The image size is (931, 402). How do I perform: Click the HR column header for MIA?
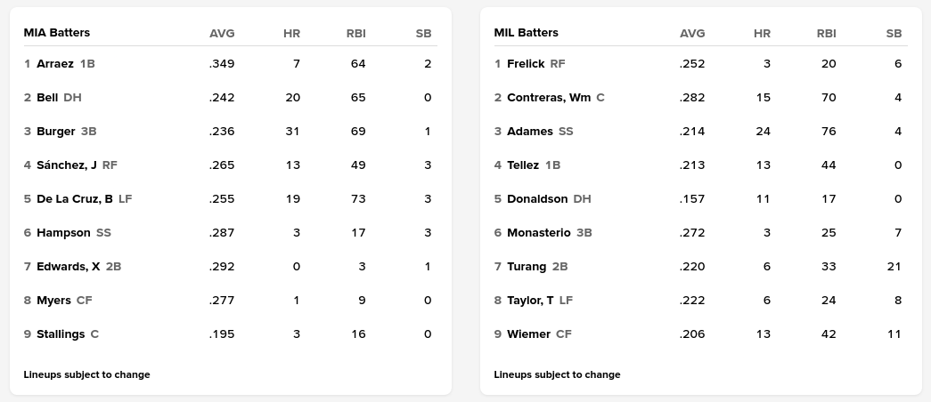tap(291, 34)
